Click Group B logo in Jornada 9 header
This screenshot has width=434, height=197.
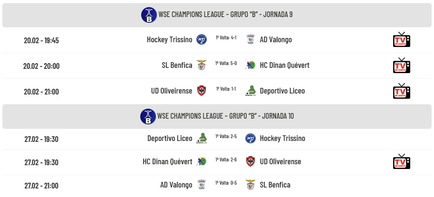pyautogui.click(x=149, y=15)
